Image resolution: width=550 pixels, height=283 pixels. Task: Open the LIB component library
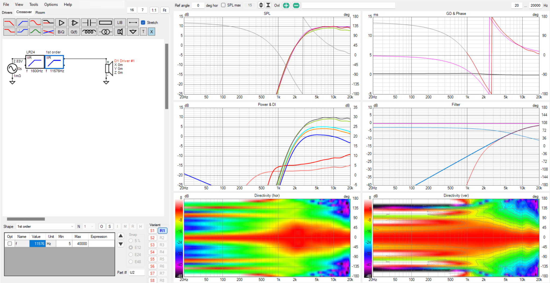(x=120, y=23)
